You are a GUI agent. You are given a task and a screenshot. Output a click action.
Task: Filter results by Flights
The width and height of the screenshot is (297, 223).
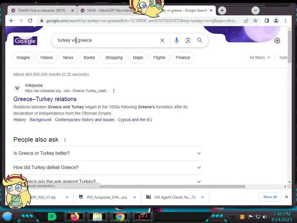pyautogui.click(x=159, y=57)
